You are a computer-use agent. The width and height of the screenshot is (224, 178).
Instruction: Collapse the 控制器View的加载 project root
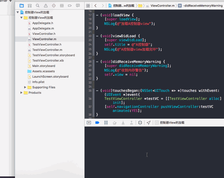(x=18, y=12)
